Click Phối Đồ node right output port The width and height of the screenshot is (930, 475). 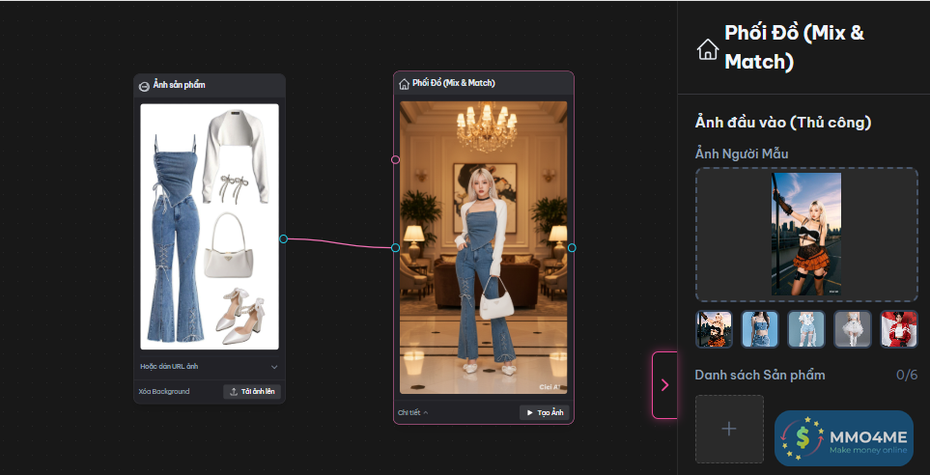click(572, 248)
